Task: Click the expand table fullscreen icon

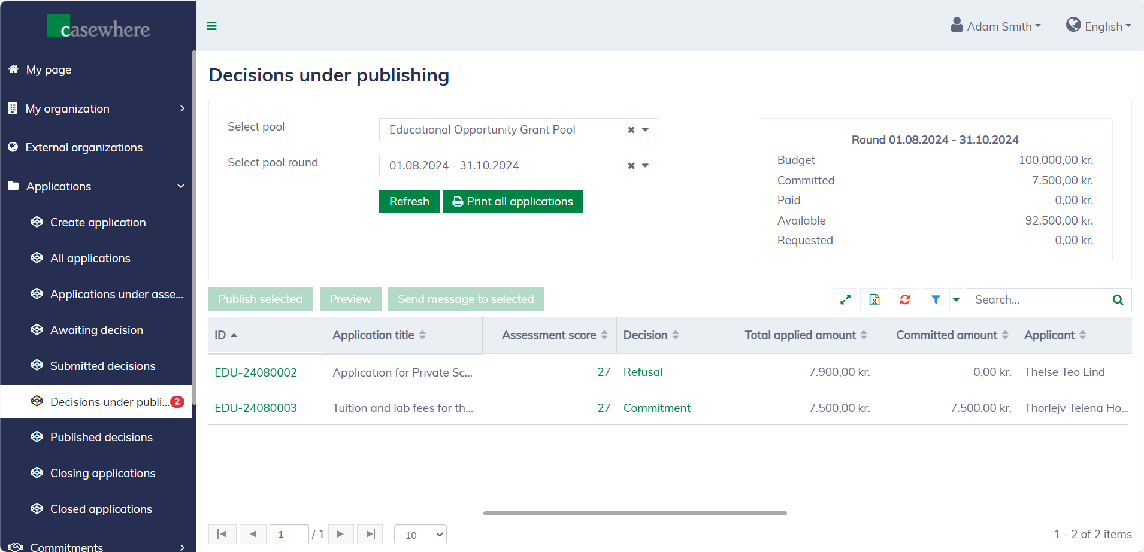Action: pyautogui.click(x=845, y=299)
